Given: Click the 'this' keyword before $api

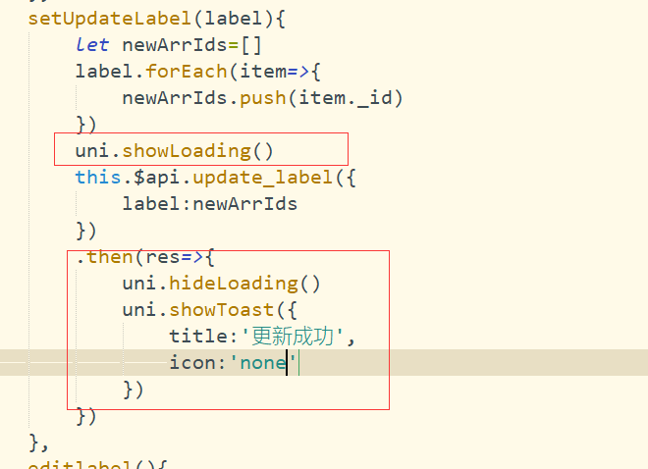Looking at the screenshot, I should click(98, 178).
